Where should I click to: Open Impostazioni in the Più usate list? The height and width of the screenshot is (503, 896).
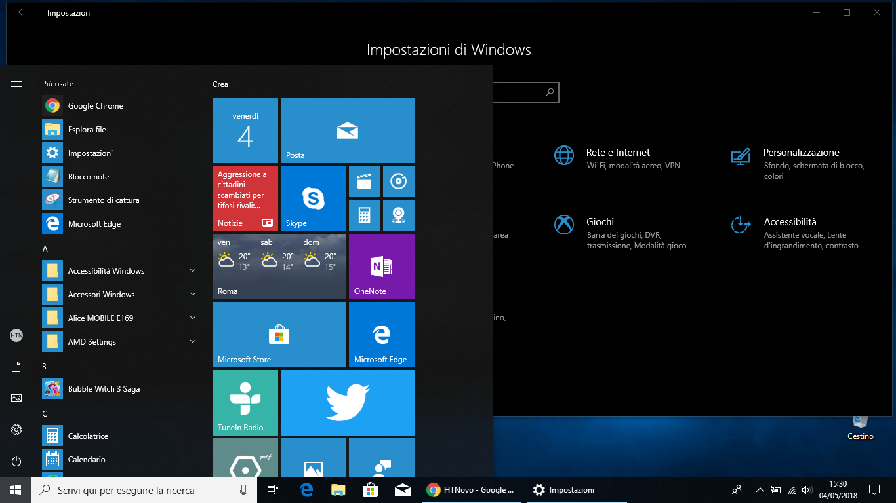tap(119, 153)
